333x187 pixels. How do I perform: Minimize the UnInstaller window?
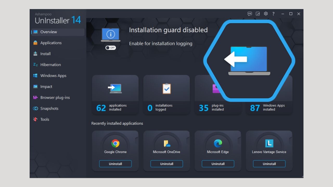283,14
